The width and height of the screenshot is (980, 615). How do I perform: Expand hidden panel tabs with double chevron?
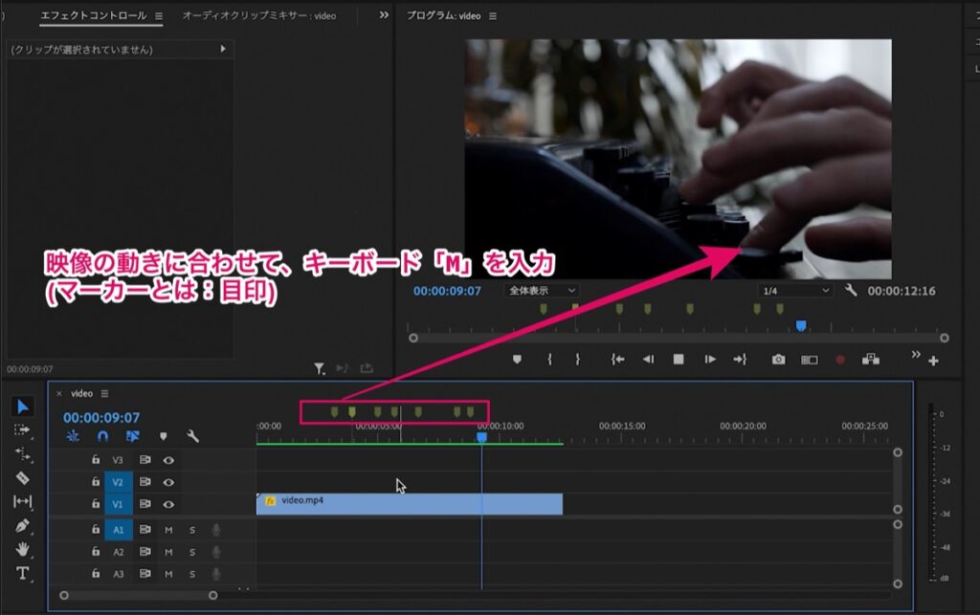coord(384,15)
